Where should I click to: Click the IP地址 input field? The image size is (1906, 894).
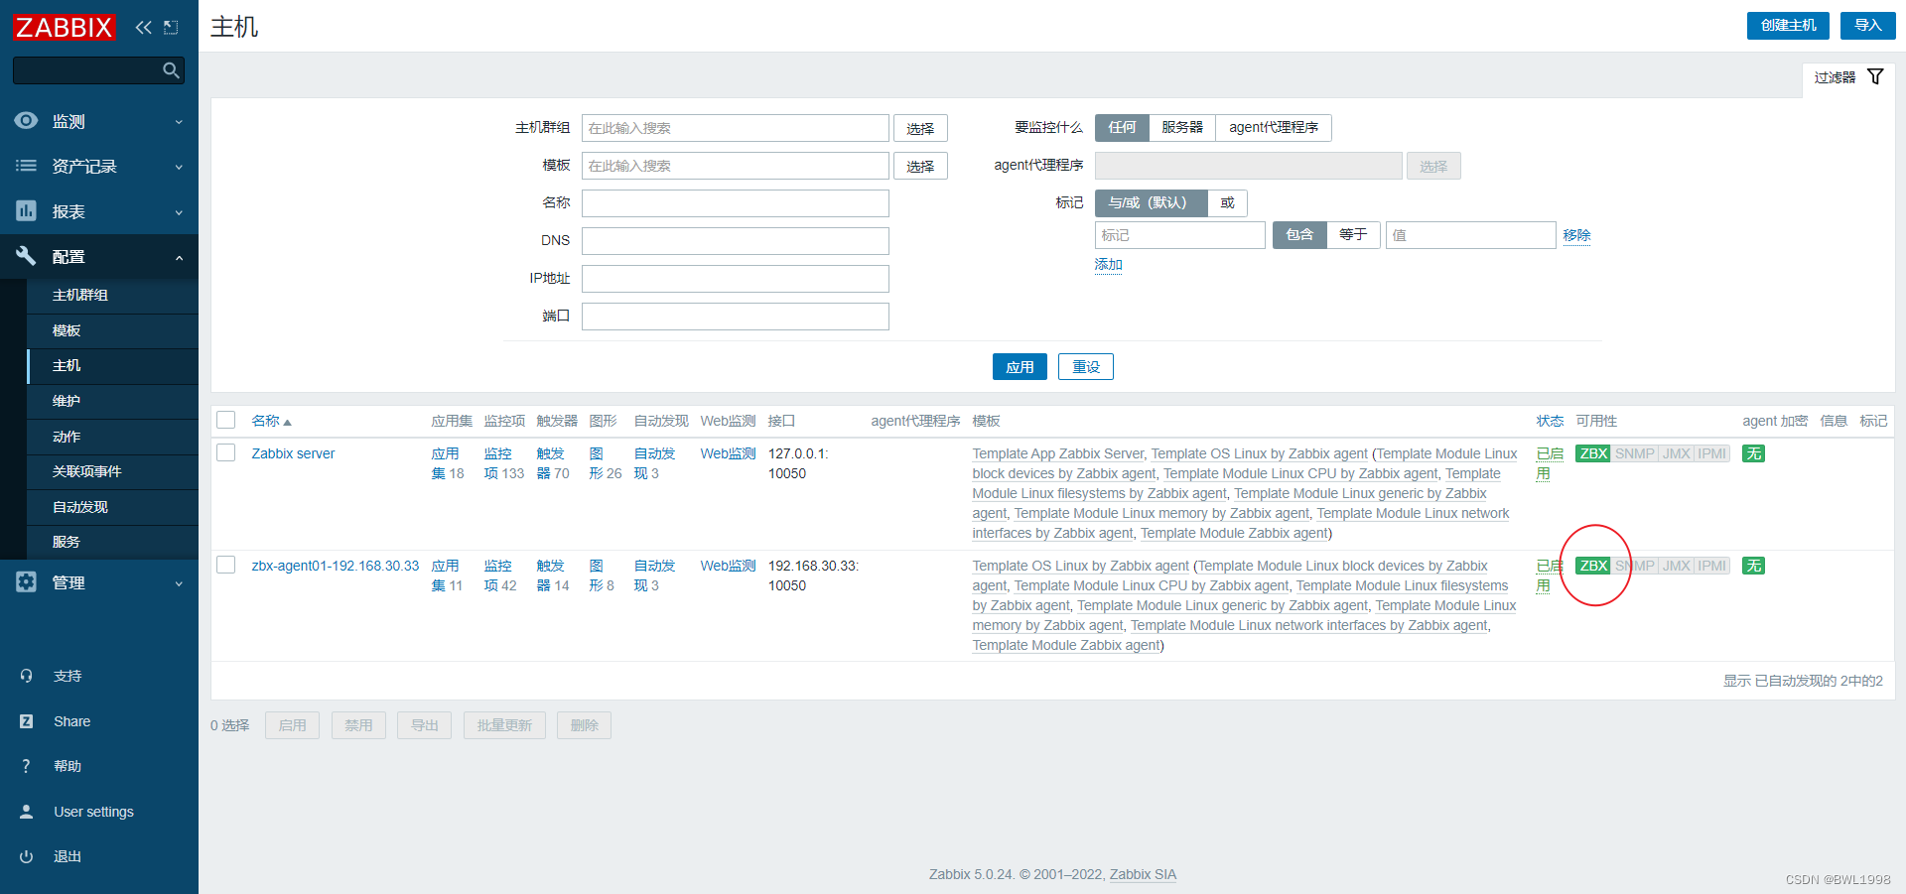(x=736, y=279)
